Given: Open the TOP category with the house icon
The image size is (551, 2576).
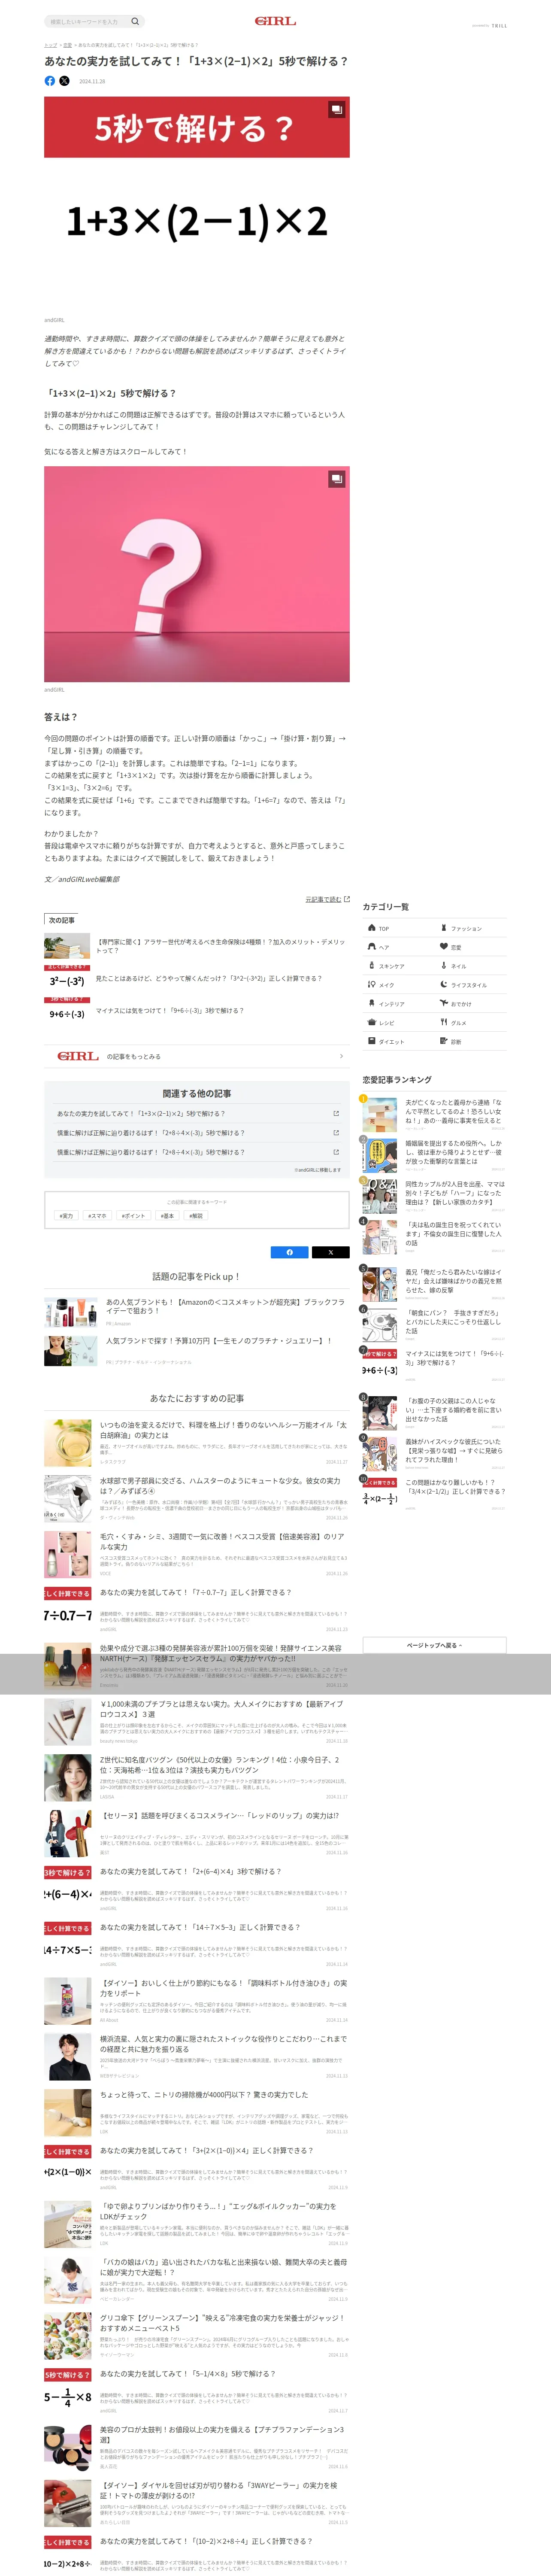Looking at the screenshot, I should (372, 928).
